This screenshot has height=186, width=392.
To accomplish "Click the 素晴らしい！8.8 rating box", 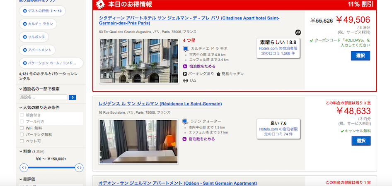I will pos(278,48).
